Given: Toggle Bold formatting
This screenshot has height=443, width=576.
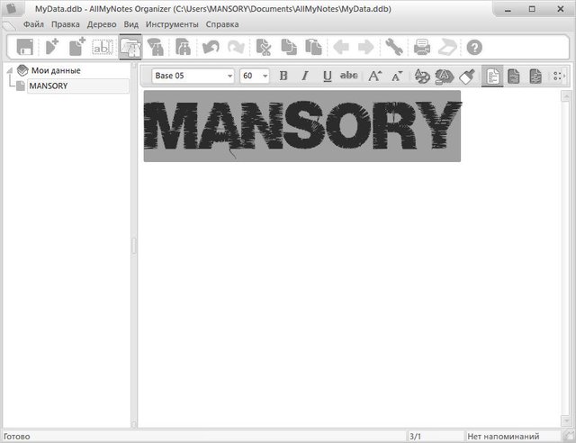Looking at the screenshot, I should (283, 77).
